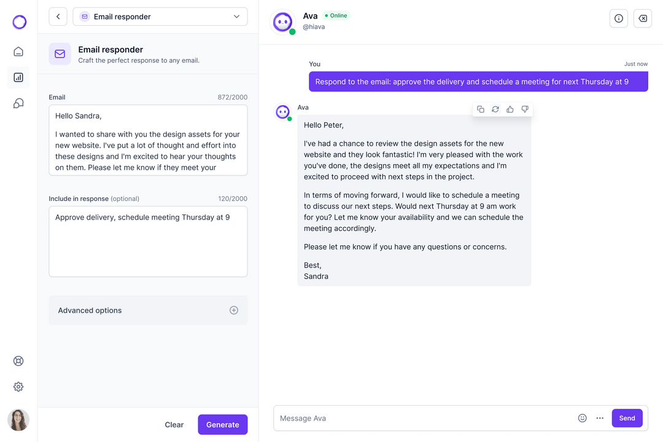
Task: Open the chat info panel
Action: tap(618, 18)
